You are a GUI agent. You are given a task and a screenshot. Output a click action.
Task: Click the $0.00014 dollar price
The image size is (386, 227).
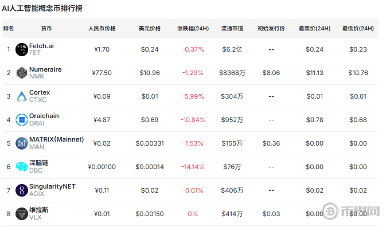click(150, 167)
